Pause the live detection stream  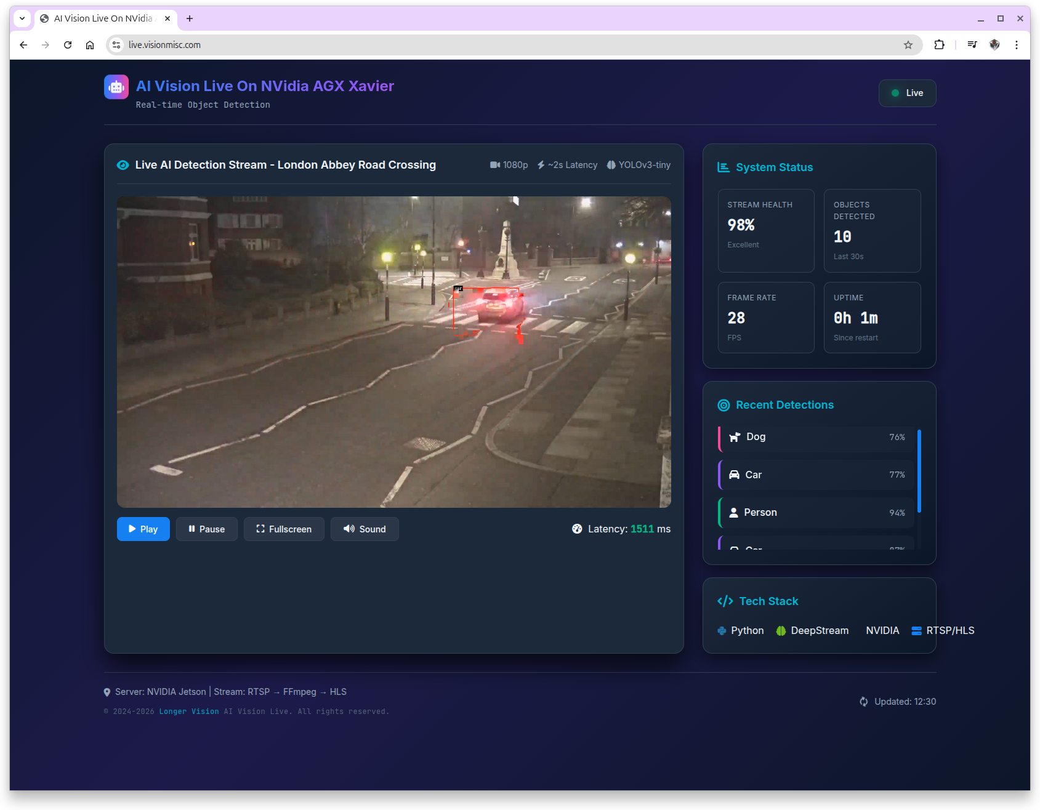click(206, 529)
